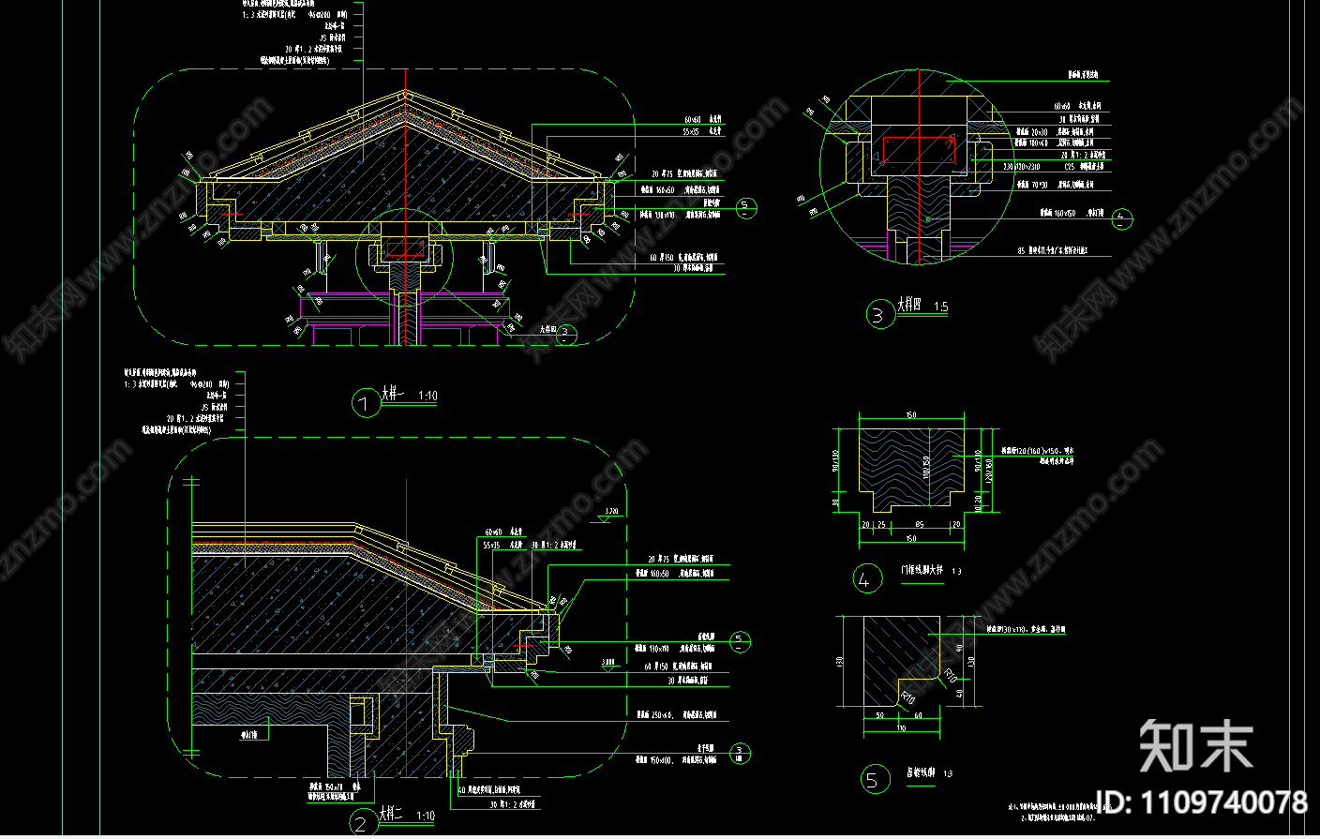Select the top 150 dimension of detail 4
This screenshot has height=839, width=1320.
pyautogui.click(x=911, y=415)
